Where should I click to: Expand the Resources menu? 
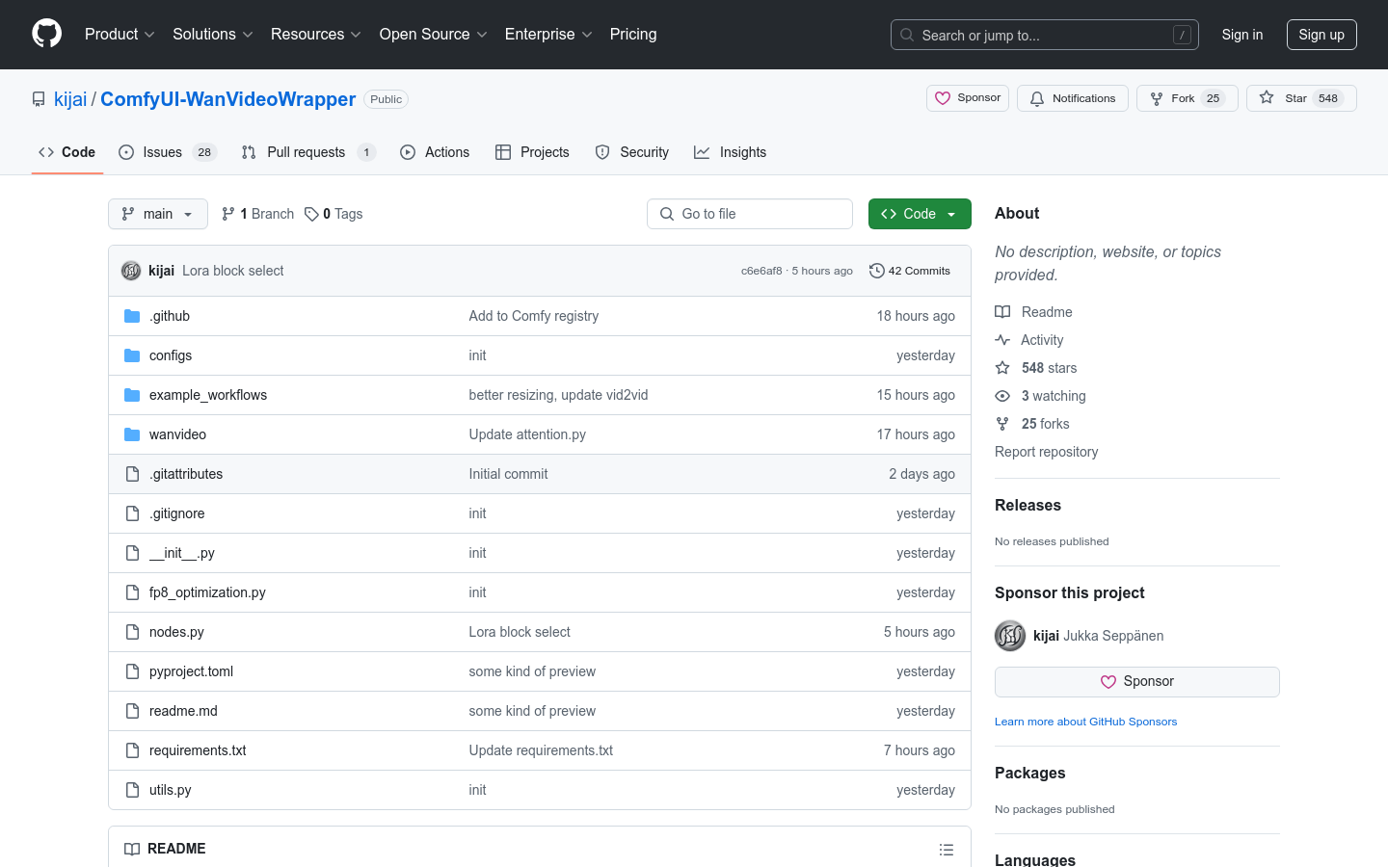[x=316, y=34]
